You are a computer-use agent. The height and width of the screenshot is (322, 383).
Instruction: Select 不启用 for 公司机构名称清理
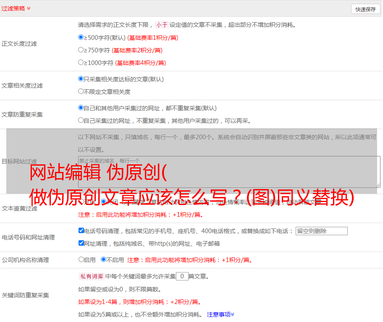(x=103, y=260)
